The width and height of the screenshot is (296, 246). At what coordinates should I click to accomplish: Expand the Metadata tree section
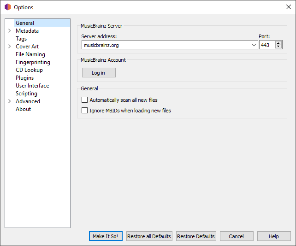pyautogui.click(x=10, y=30)
